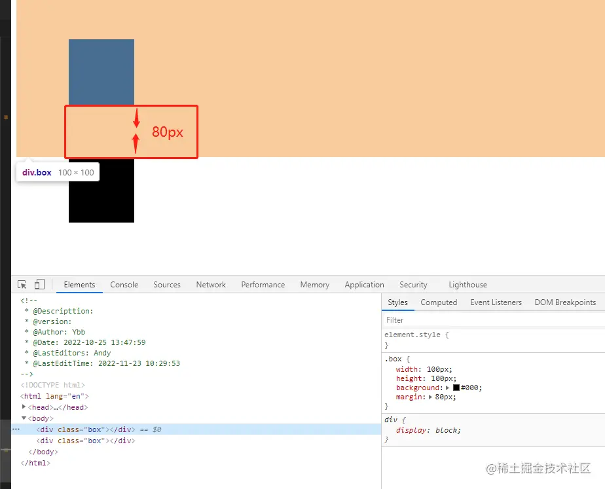The height and width of the screenshot is (489, 605).
Task: Select the second div class="box" node
Action: [x=86, y=441]
